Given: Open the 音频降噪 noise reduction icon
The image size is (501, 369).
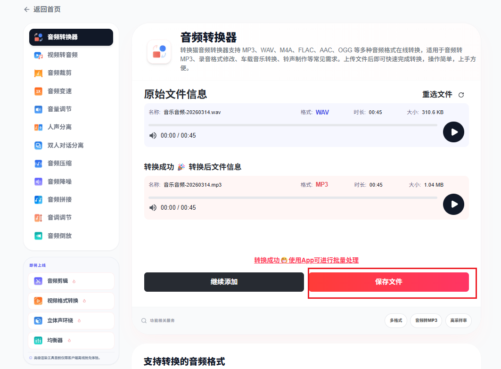Looking at the screenshot, I should 38,182.
